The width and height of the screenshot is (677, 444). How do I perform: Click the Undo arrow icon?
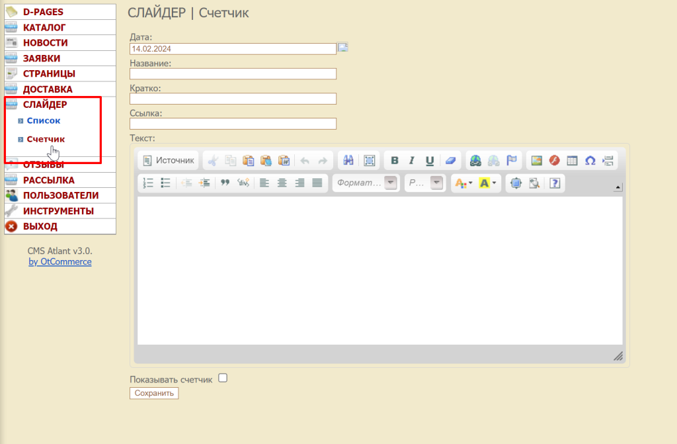[x=305, y=161]
